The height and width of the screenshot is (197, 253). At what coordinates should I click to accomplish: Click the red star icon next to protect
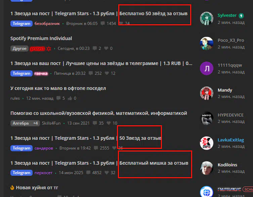point(49,48)
